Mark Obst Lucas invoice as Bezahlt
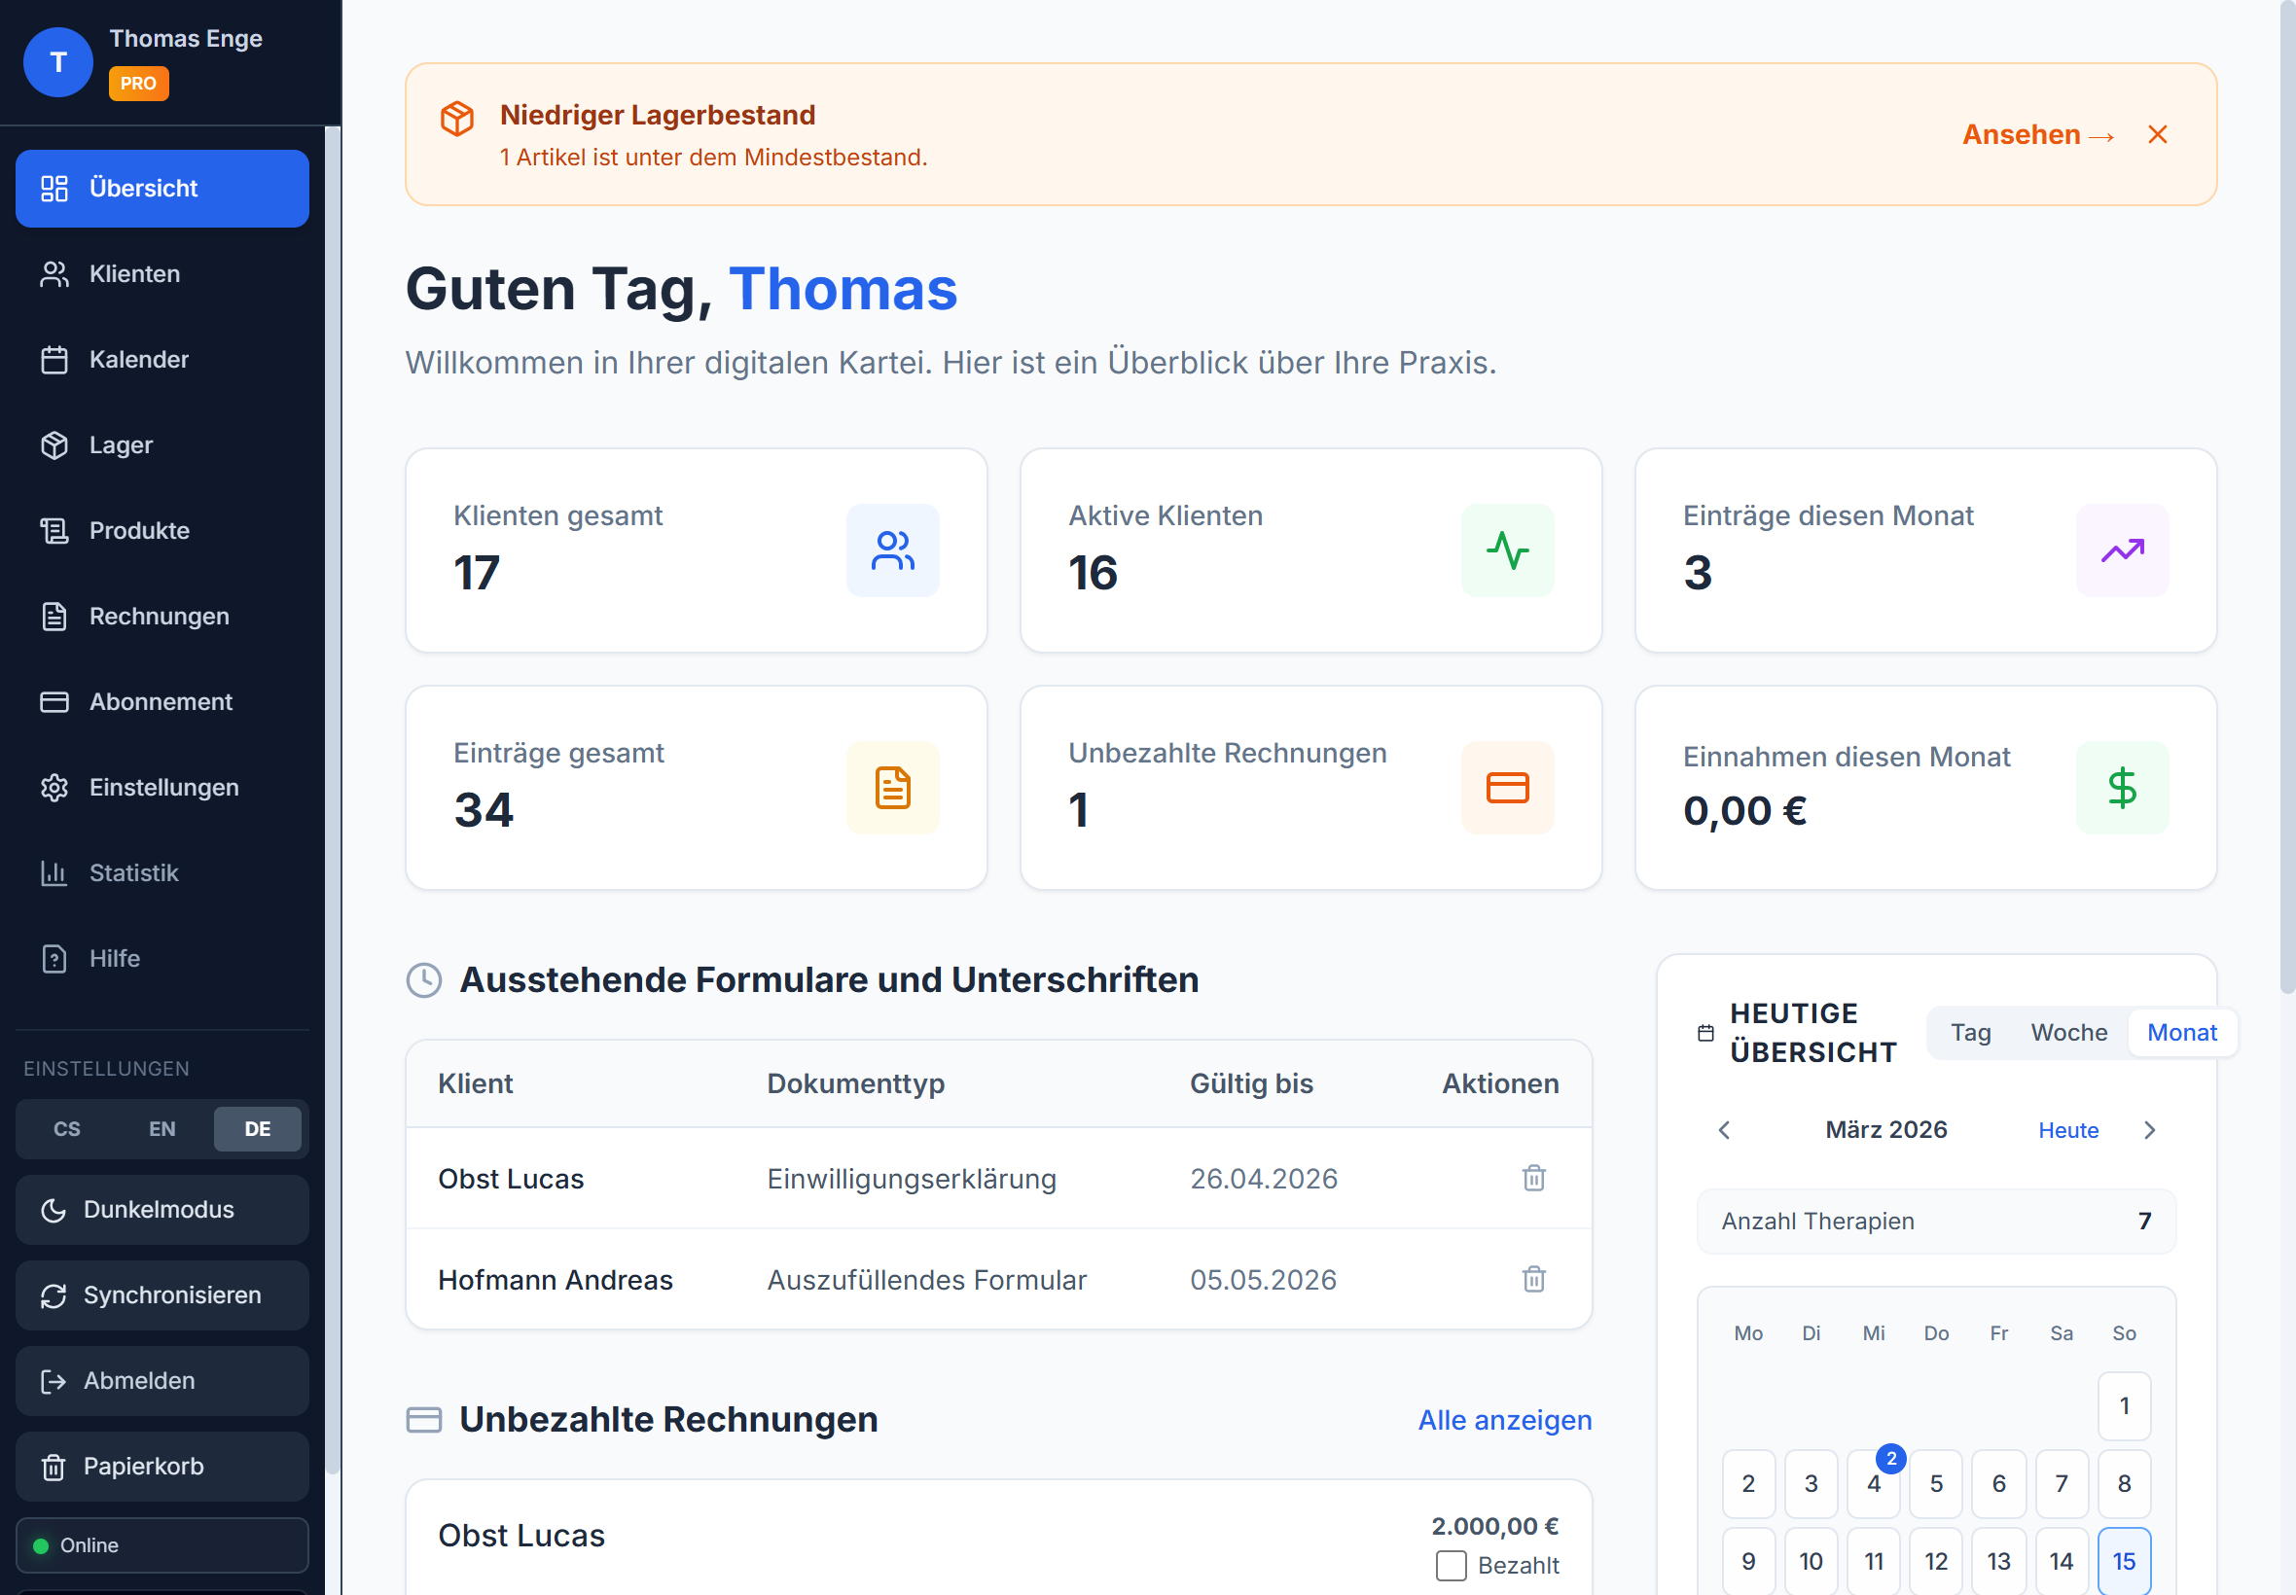This screenshot has height=1595, width=2296. click(x=1451, y=1565)
